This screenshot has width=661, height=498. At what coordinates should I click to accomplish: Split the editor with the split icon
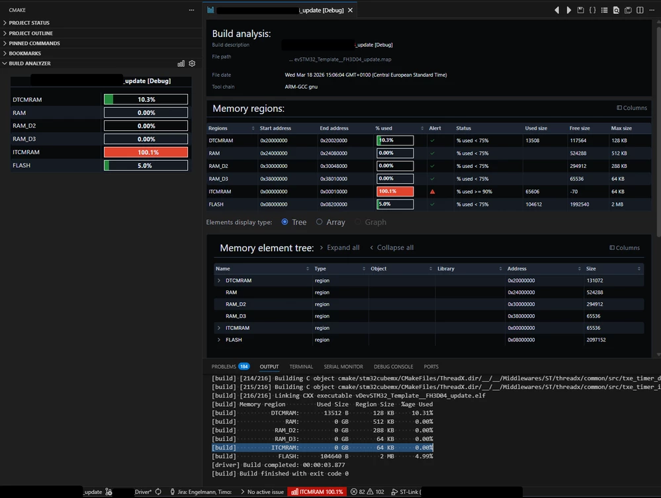(x=640, y=10)
